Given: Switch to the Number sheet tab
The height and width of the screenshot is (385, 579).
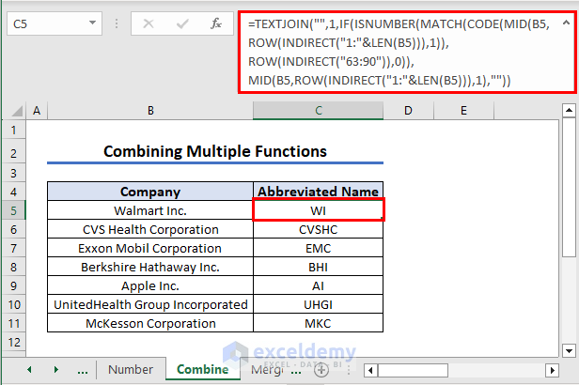Looking at the screenshot, I should pyautogui.click(x=131, y=369).
